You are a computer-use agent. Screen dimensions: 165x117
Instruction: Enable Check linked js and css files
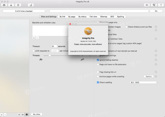point(126,27)
